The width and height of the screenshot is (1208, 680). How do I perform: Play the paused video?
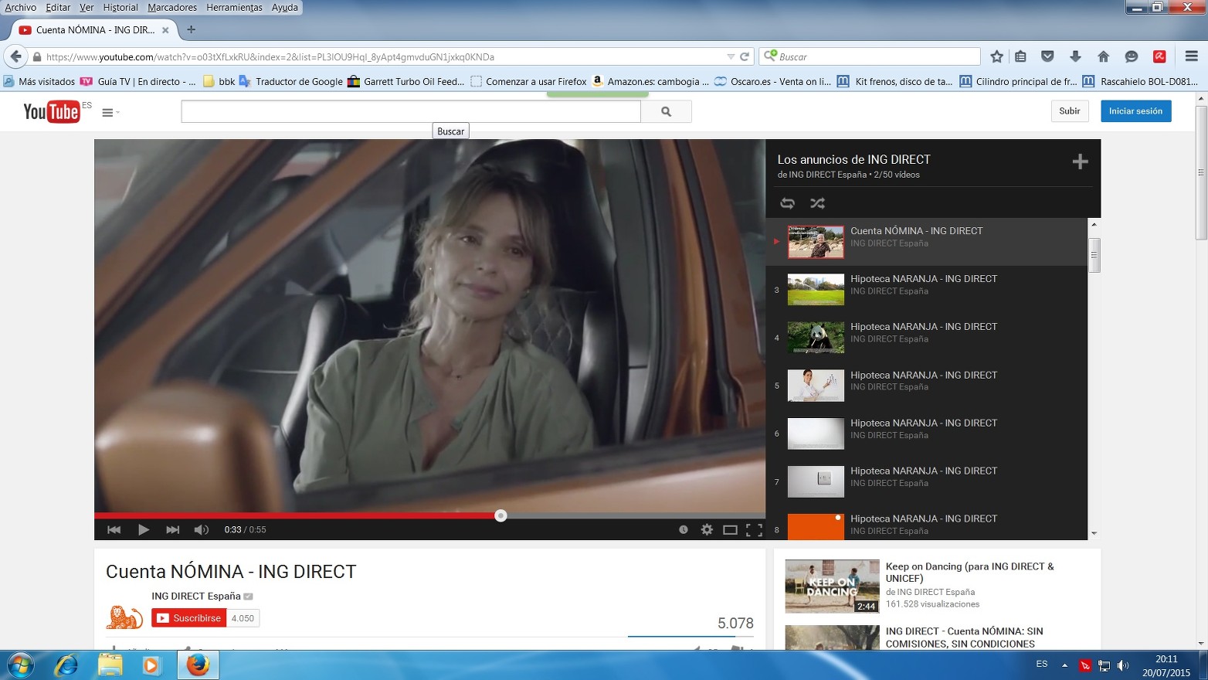coord(143,529)
